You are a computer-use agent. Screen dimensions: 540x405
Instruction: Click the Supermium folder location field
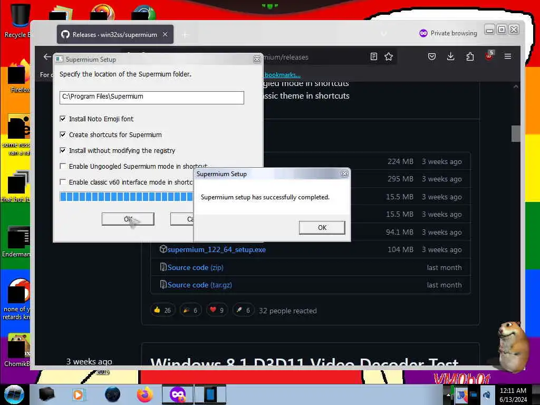(151, 98)
